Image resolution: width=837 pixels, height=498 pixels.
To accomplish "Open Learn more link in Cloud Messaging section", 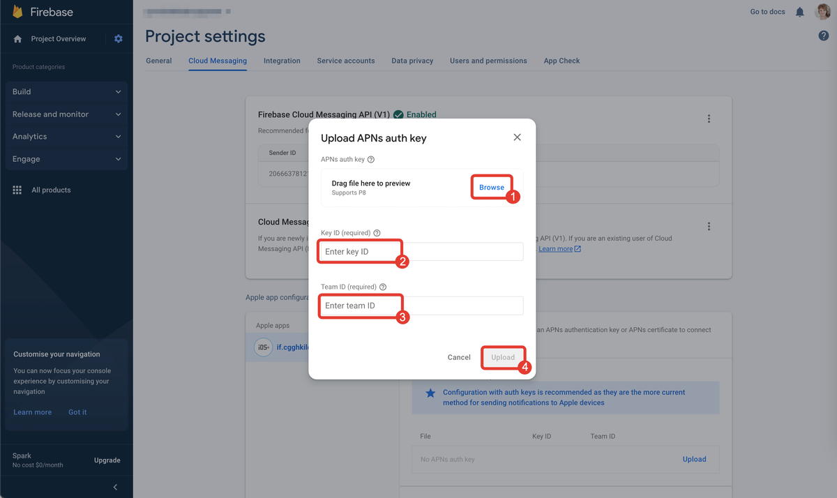I will [555, 249].
